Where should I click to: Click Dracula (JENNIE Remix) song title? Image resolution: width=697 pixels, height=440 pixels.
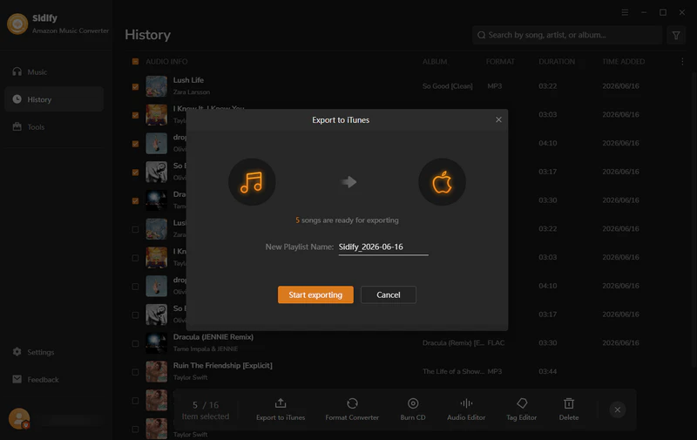(213, 337)
